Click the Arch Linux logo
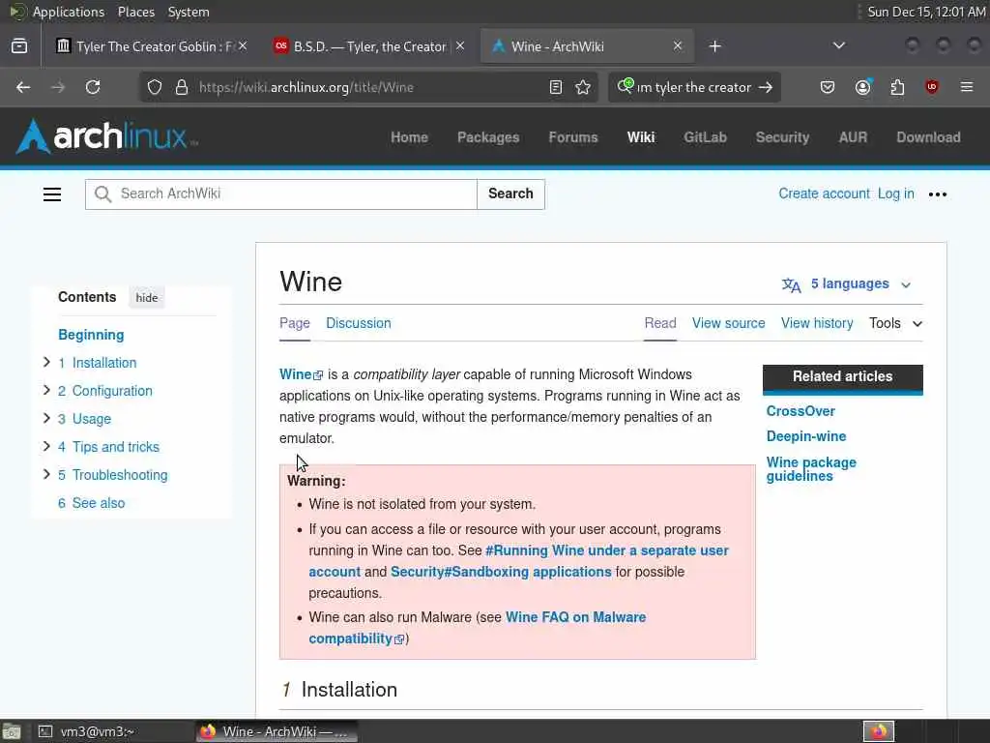Image resolution: width=990 pixels, height=743 pixels. click(106, 136)
